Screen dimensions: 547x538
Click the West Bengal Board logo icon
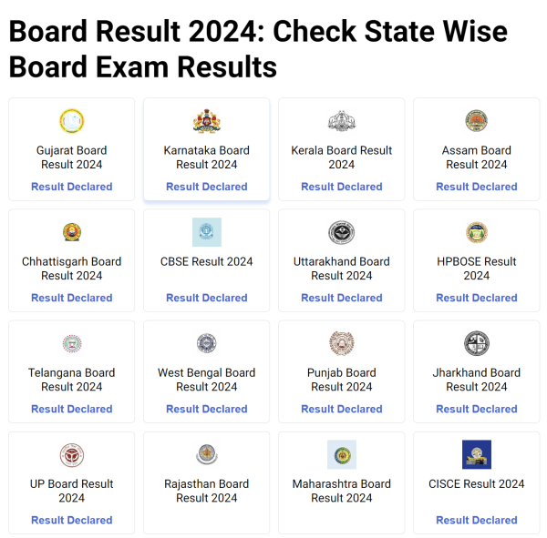tap(206, 343)
